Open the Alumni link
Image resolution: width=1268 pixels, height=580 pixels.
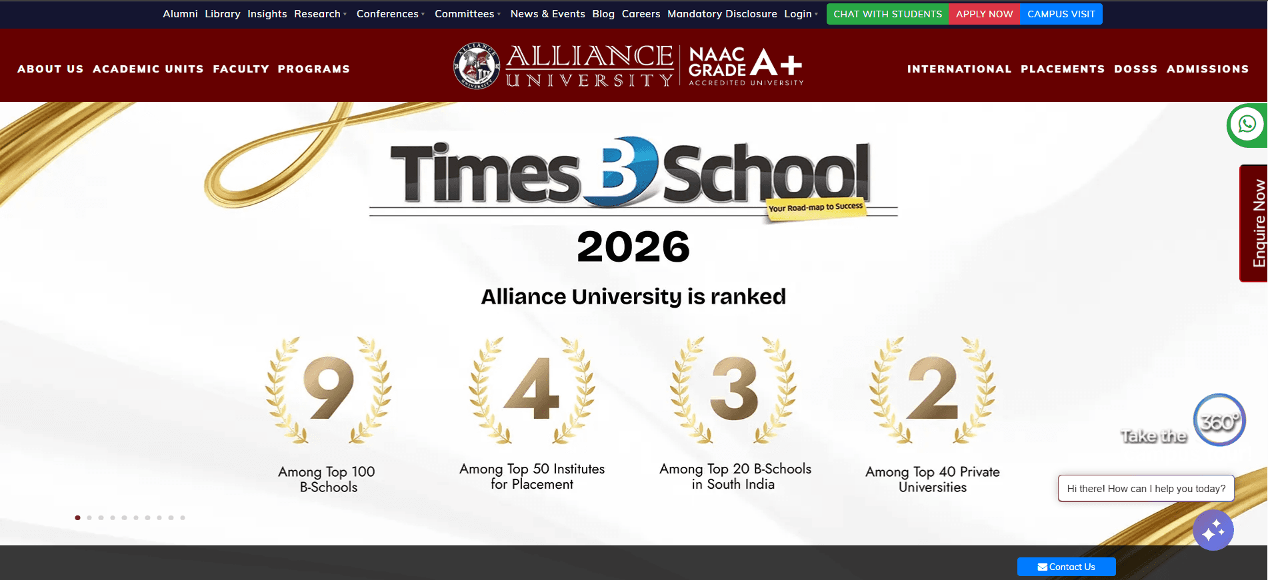[x=180, y=14]
